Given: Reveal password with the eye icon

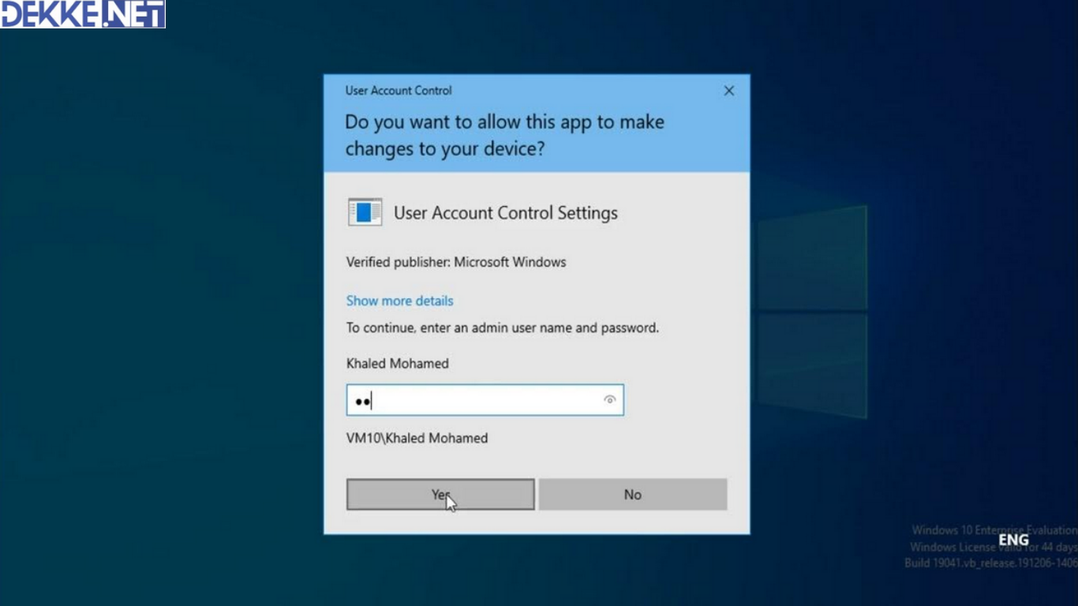Looking at the screenshot, I should pyautogui.click(x=609, y=400).
